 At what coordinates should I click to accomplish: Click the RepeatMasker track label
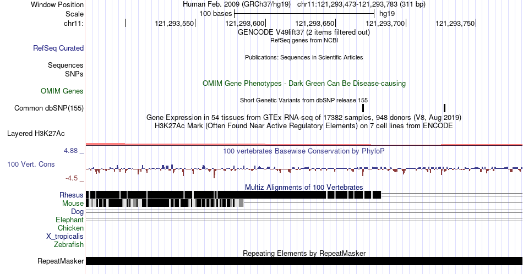tap(61, 261)
